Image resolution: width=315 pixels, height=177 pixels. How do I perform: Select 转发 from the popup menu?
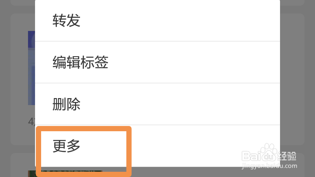[x=66, y=20]
